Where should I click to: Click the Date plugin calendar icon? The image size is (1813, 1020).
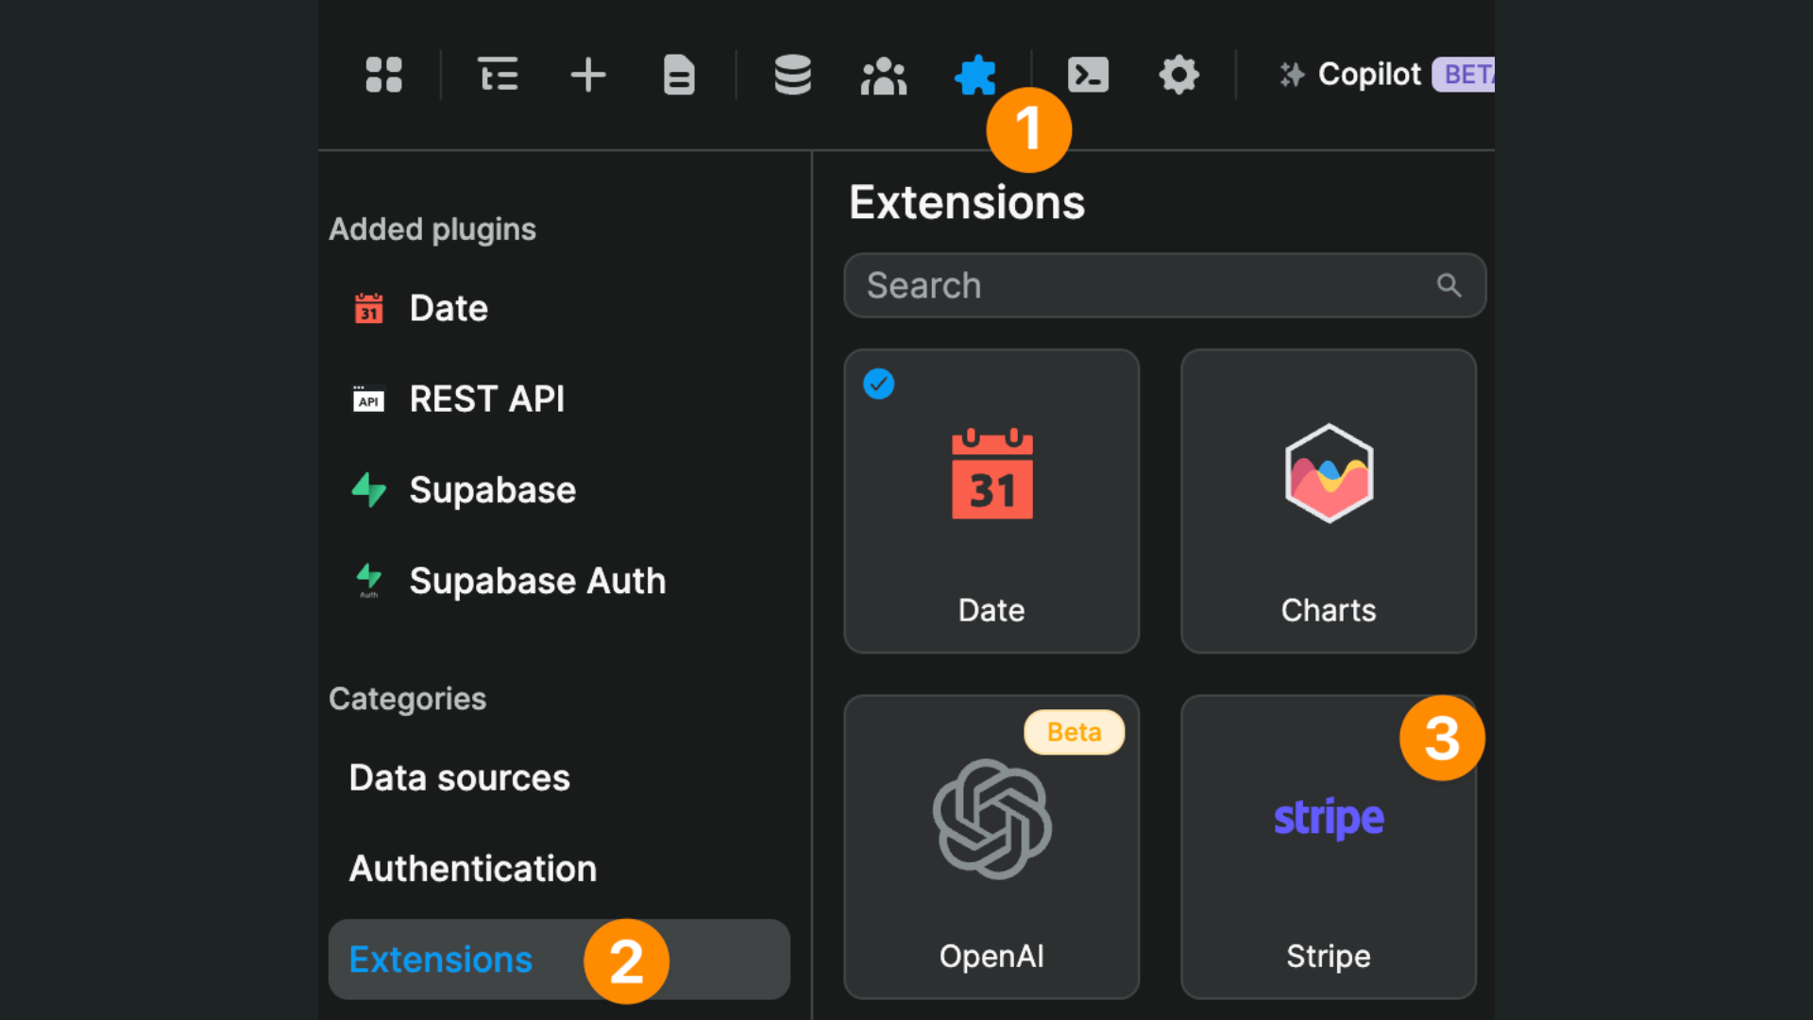[x=368, y=308]
